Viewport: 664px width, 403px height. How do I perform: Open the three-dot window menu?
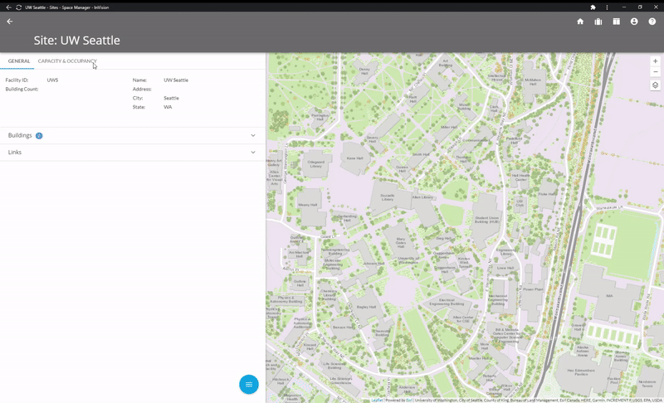tap(607, 7)
